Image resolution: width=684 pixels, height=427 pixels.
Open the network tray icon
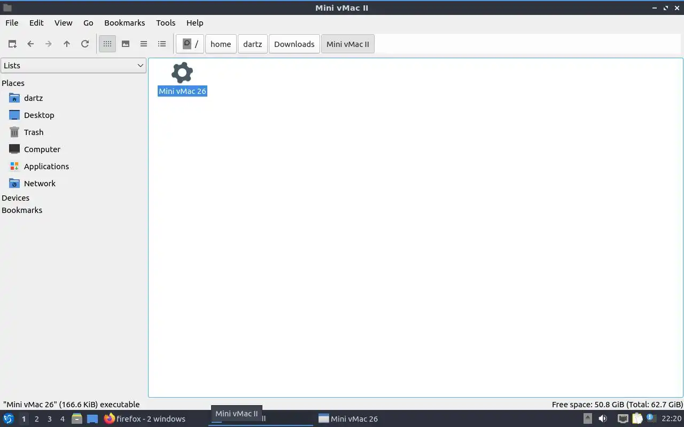(x=623, y=419)
